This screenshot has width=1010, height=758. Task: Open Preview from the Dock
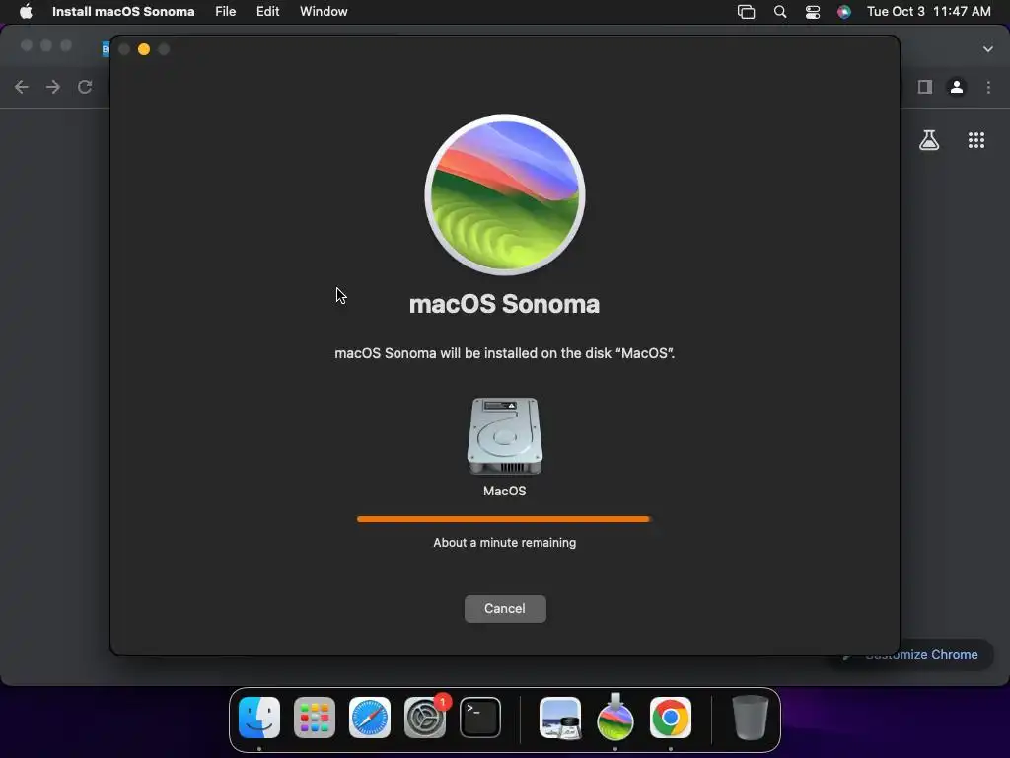[560, 718]
